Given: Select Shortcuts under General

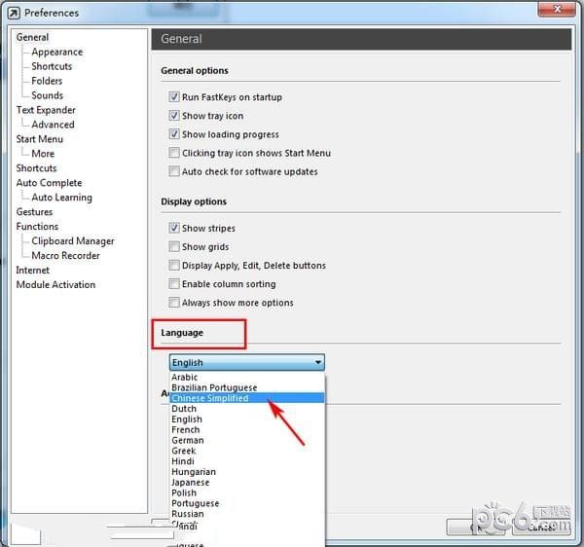Looking at the screenshot, I should tap(52, 66).
